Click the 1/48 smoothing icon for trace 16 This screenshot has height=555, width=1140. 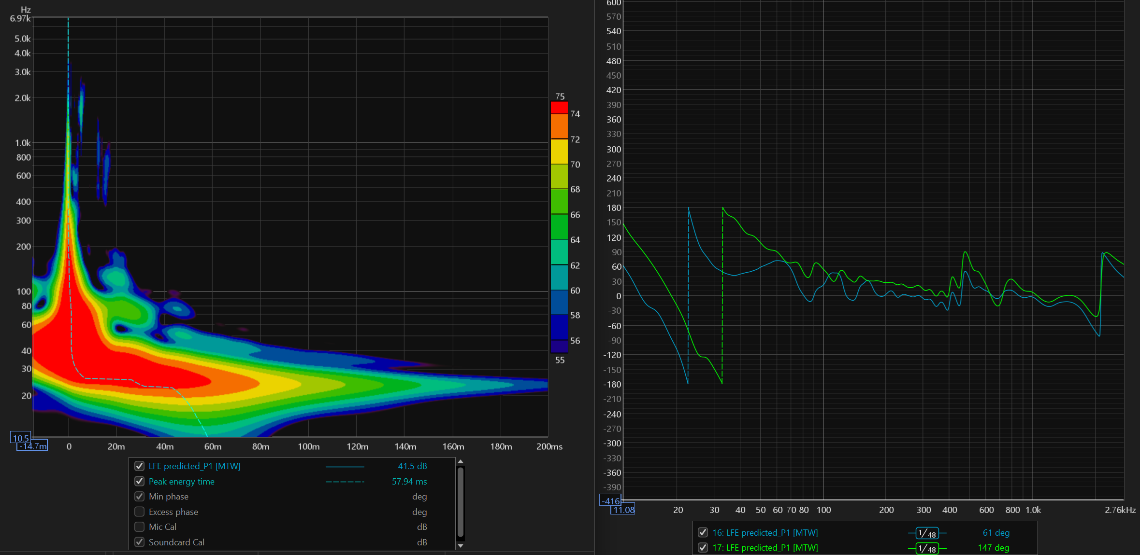(x=927, y=533)
